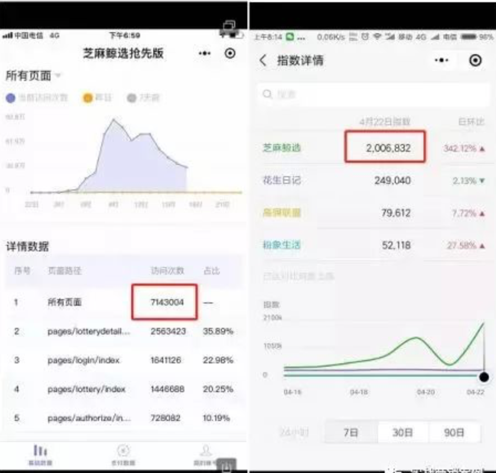
Task: Tap the visit count 1641126
Action: (166, 361)
